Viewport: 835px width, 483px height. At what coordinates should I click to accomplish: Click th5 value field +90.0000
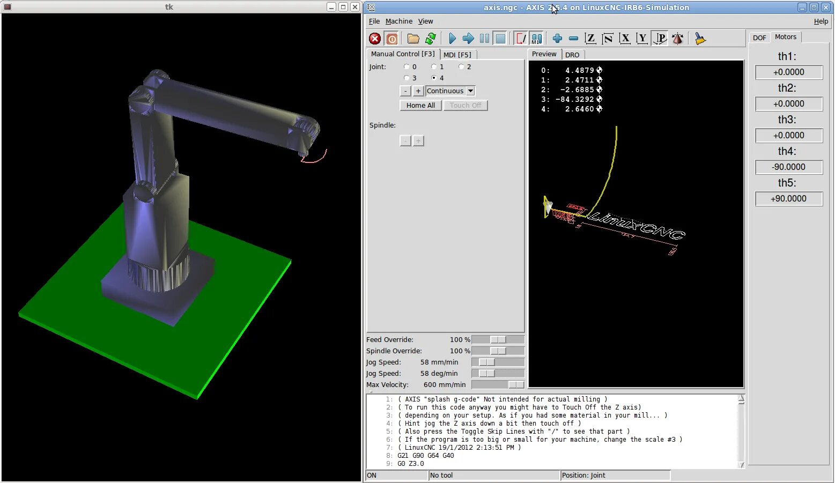click(789, 199)
